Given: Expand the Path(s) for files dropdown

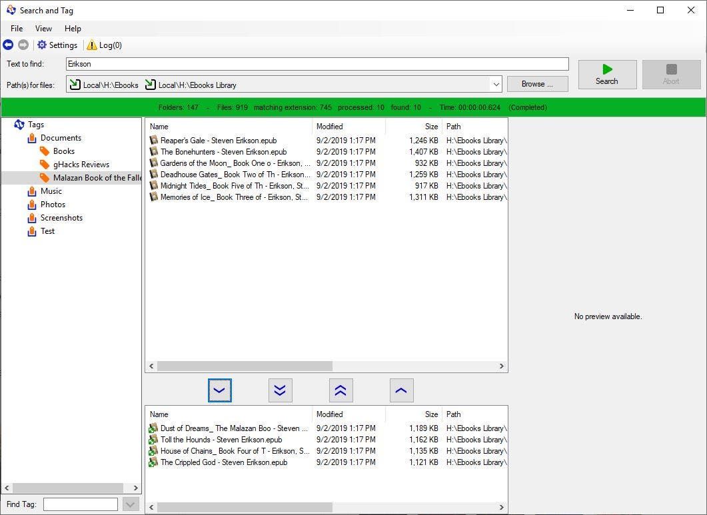Looking at the screenshot, I should (x=496, y=85).
